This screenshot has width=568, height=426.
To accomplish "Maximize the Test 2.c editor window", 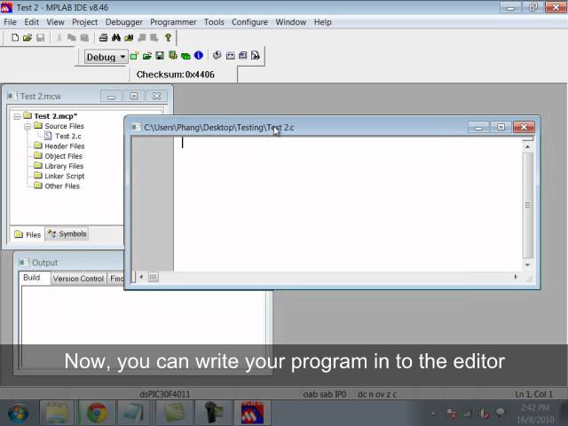I will [501, 127].
